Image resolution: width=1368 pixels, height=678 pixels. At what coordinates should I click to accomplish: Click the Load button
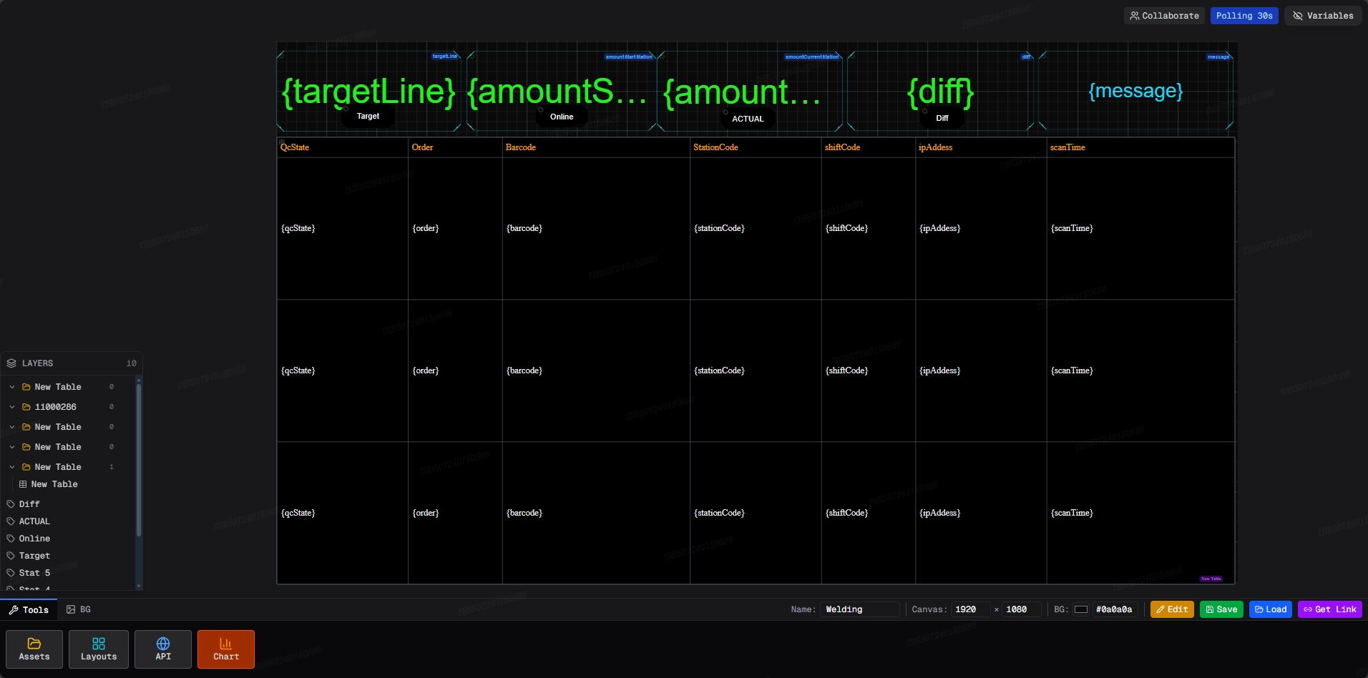click(x=1271, y=609)
